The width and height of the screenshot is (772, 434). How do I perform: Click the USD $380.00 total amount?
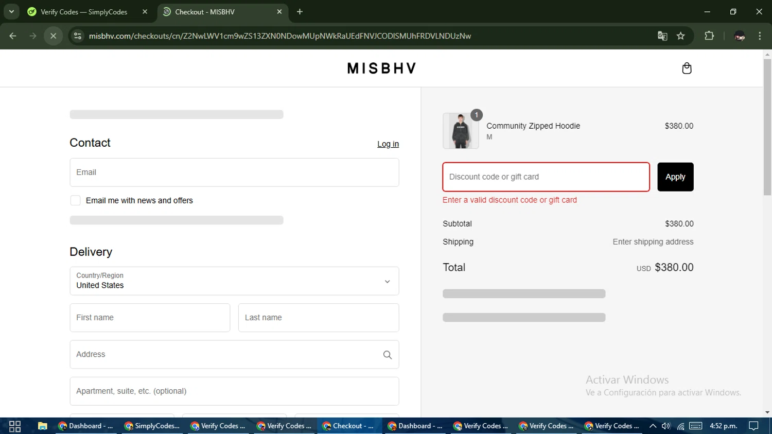click(x=665, y=268)
